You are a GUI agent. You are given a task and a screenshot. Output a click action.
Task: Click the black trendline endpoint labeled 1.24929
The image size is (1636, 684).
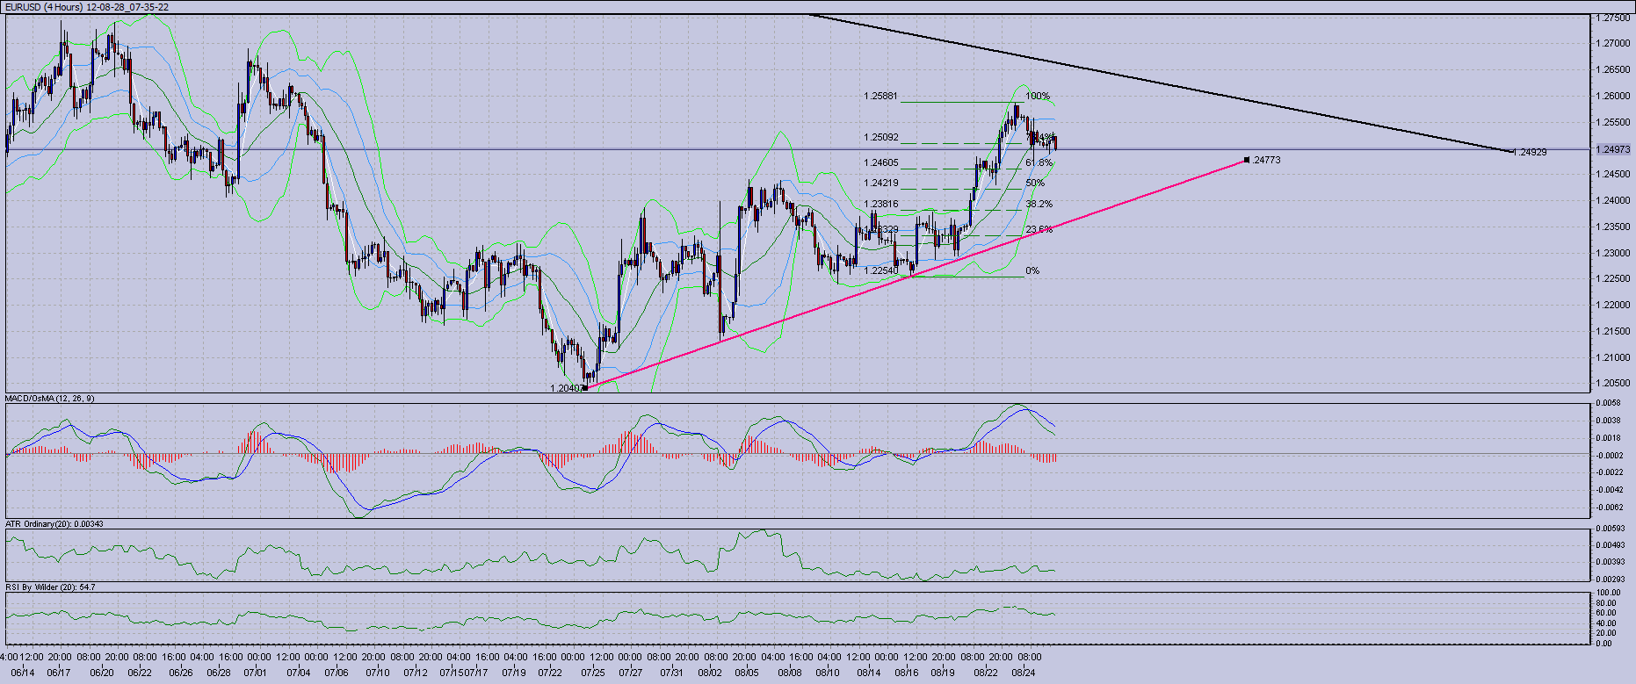tap(1512, 152)
